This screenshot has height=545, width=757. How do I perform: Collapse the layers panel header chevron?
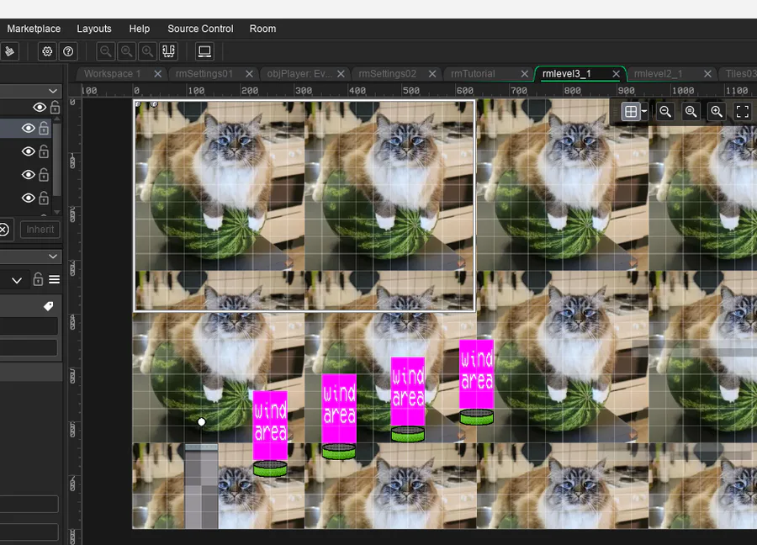tap(53, 91)
